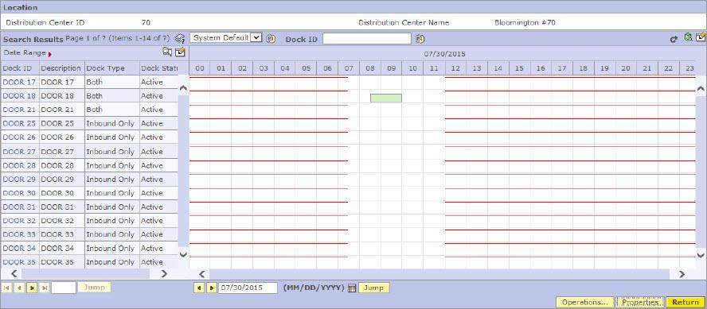Click the Return button
Viewport: 707px width, 309px height.
pos(686,303)
